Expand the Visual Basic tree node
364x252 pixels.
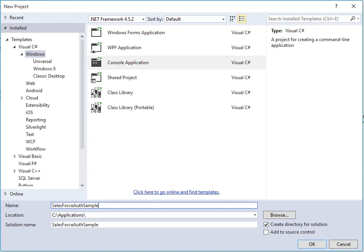tap(15, 156)
